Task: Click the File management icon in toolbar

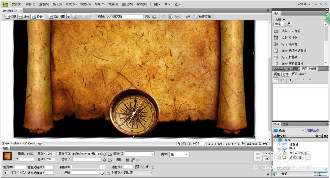Action: pyautogui.click(x=147, y=17)
